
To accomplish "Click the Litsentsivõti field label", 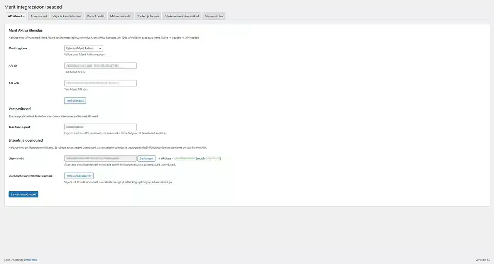I will [x=17, y=158].
